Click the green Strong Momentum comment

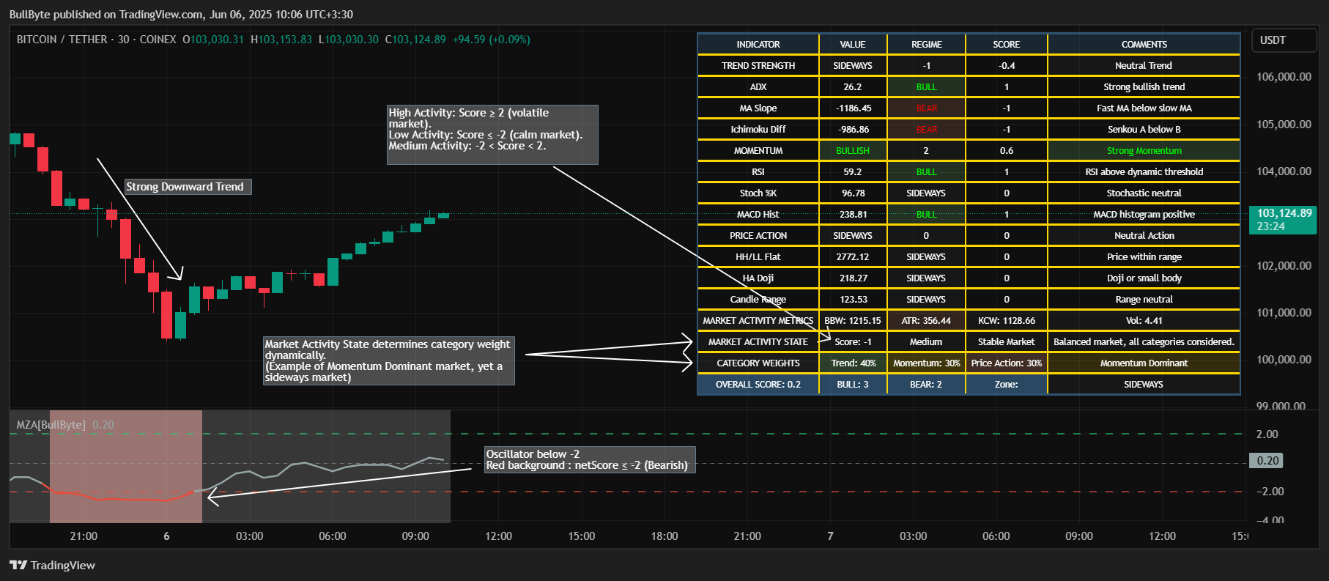tap(1144, 150)
